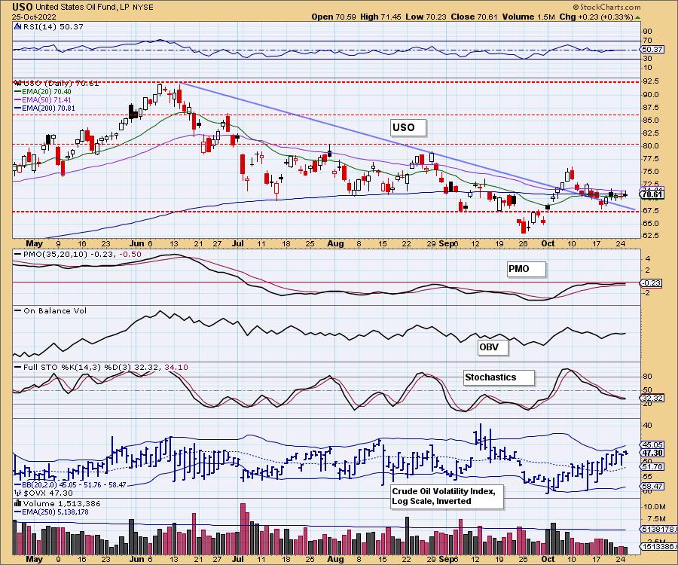The width and height of the screenshot is (678, 565).
Task: Click the USO annotation box on price chart
Action: (408, 127)
